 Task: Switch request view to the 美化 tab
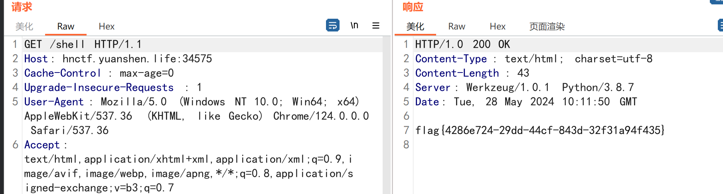(24, 27)
